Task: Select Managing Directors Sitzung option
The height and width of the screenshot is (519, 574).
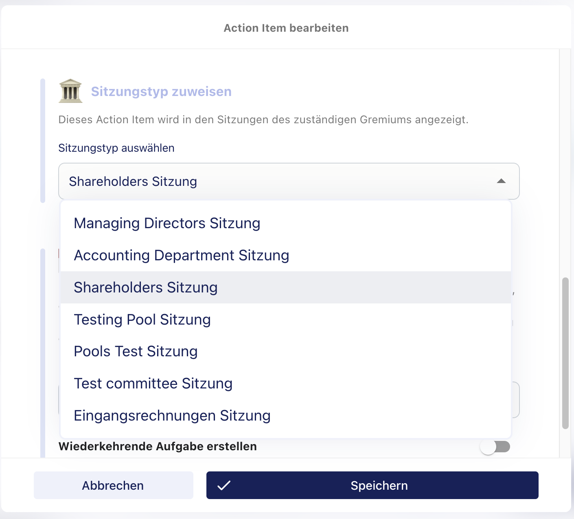Action: click(286, 223)
